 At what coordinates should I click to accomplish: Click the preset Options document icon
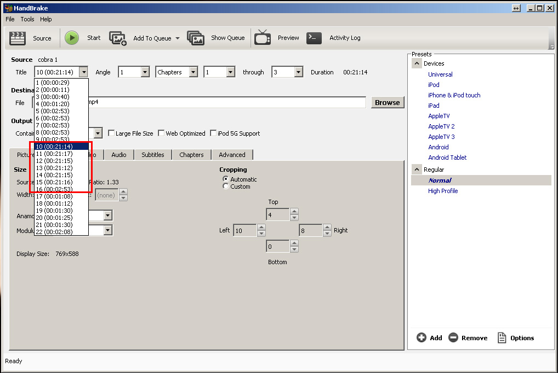(502, 337)
